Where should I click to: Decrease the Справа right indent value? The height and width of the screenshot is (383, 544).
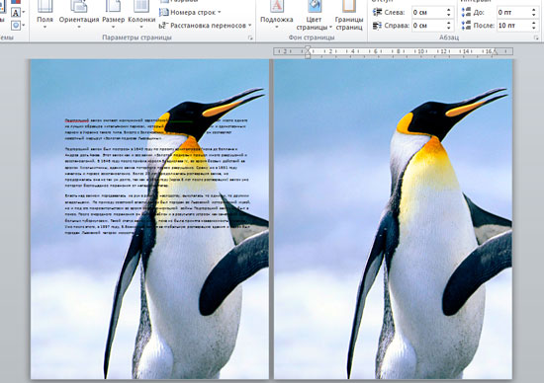tap(449, 28)
